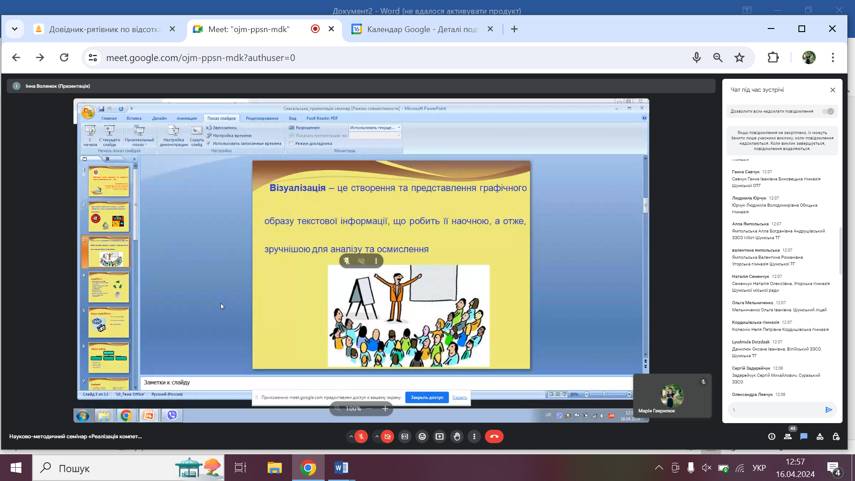The image size is (855, 481).
Task: Click the meet.google.com address bar
Action: [392, 57]
